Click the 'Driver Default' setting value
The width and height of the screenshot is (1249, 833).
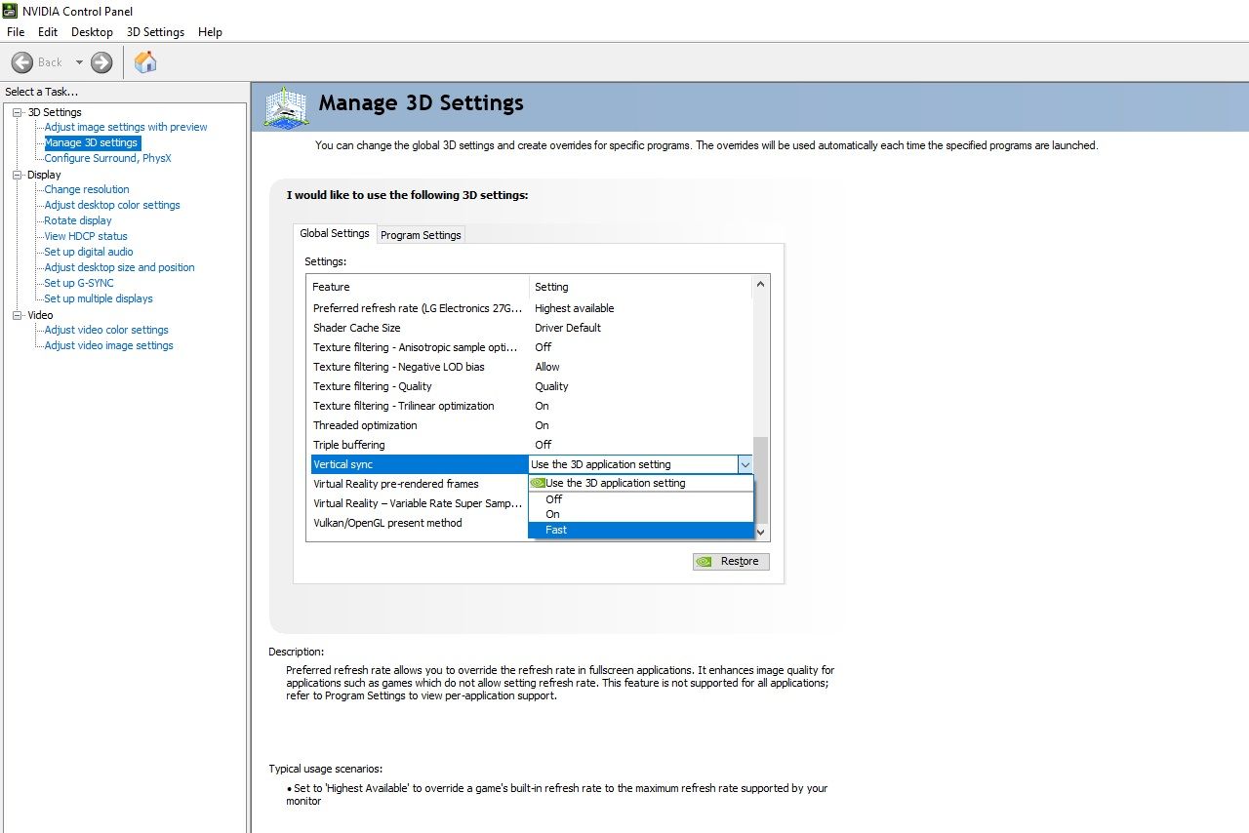pos(568,328)
